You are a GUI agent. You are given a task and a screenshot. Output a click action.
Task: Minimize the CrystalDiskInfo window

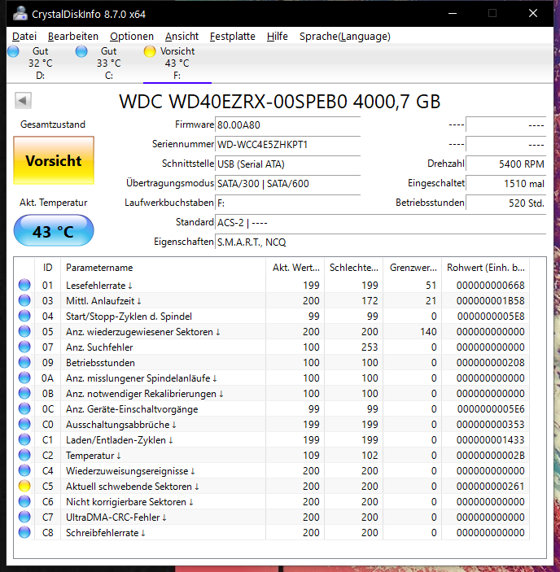pyautogui.click(x=453, y=14)
